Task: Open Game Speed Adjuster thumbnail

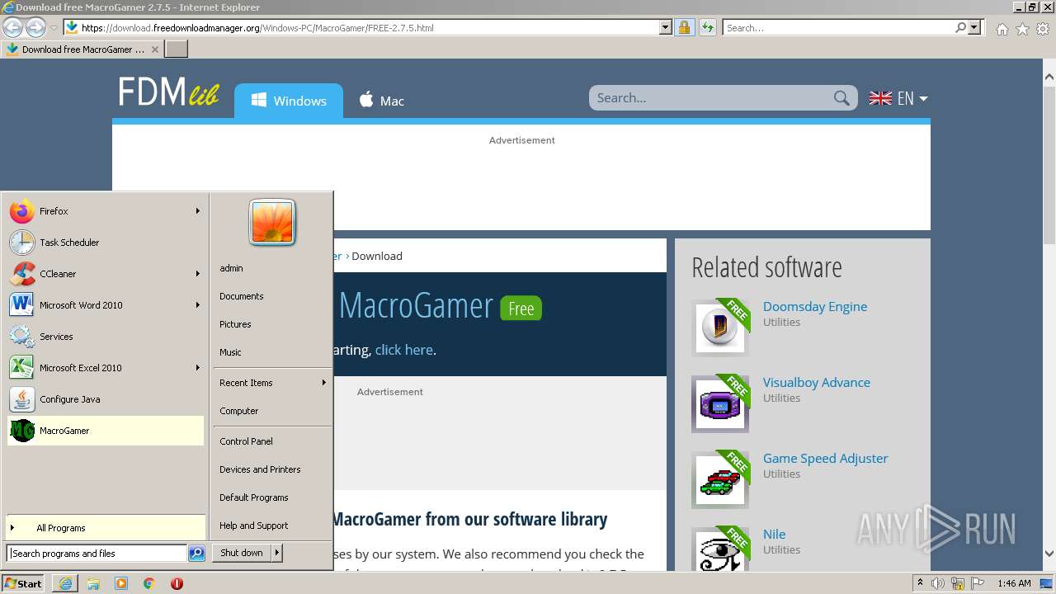Action: point(720,479)
